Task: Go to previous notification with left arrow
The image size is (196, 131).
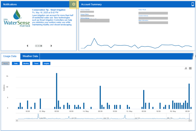Action: click(x=27, y=46)
